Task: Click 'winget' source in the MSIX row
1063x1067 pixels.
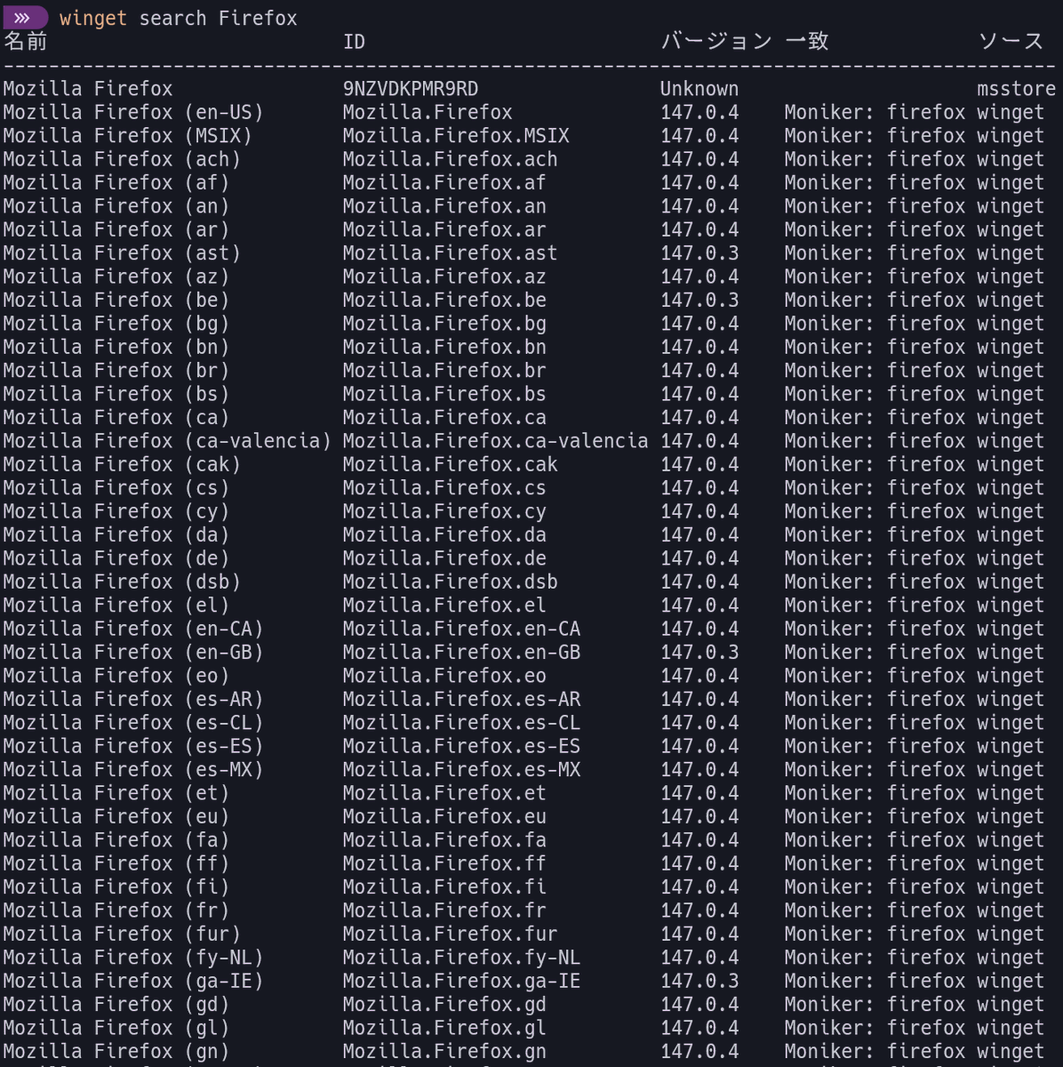Action: pos(1011,136)
